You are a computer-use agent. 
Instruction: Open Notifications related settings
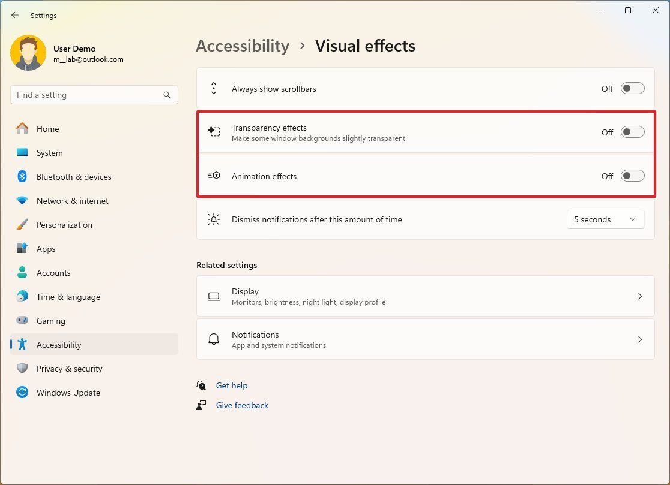click(x=425, y=339)
